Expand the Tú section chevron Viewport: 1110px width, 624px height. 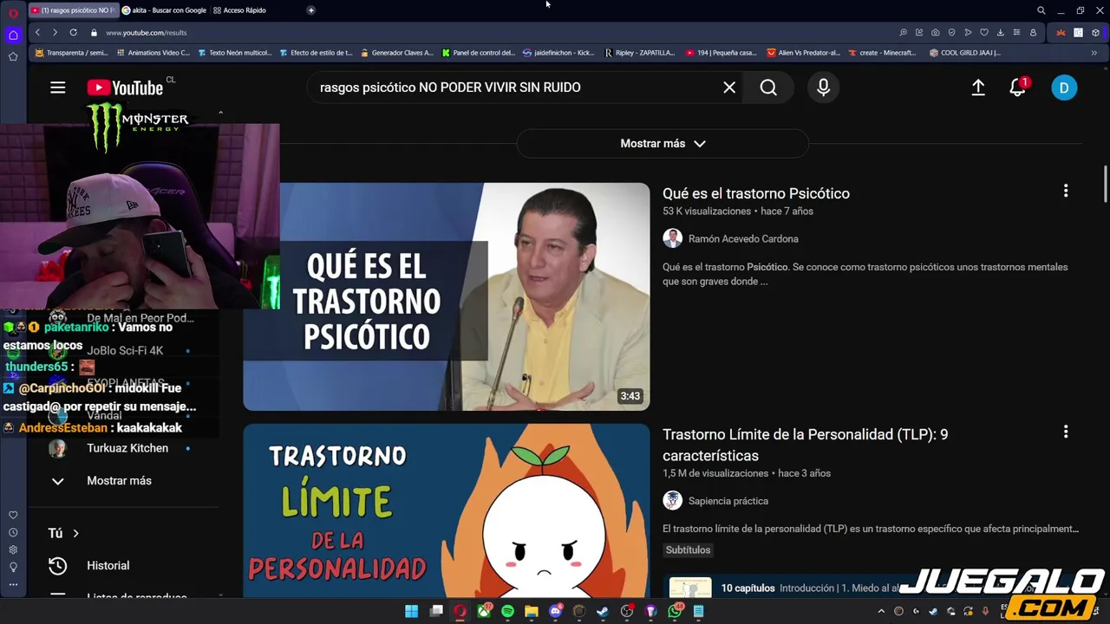pyautogui.click(x=75, y=533)
